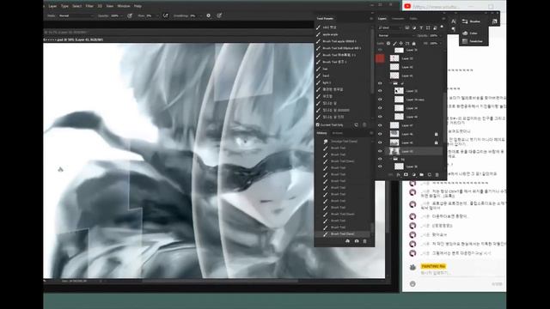
Task: Open the Tool Presets panel menu
Action: click(371, 19)
